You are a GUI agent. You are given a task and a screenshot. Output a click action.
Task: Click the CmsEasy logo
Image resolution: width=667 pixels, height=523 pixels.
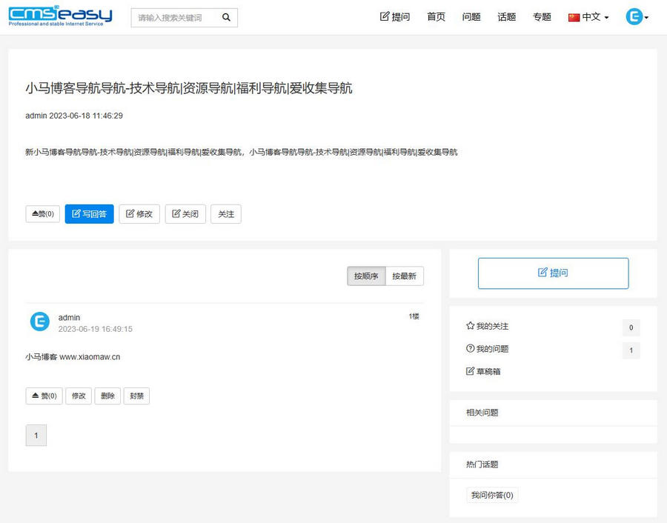(61, 17)
